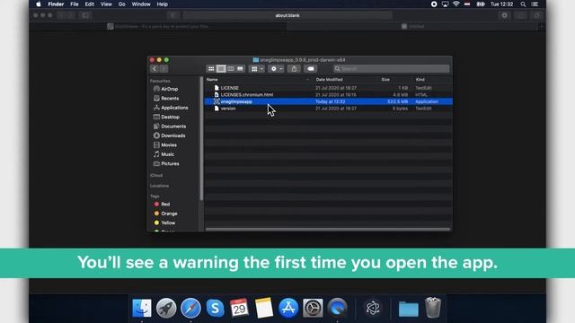Switch Finder to list view
Screen dimensions: 575x323
click(x=221, y=69)
